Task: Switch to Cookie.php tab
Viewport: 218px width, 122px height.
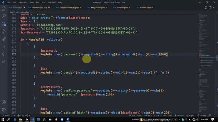Action: pos(145,7)
